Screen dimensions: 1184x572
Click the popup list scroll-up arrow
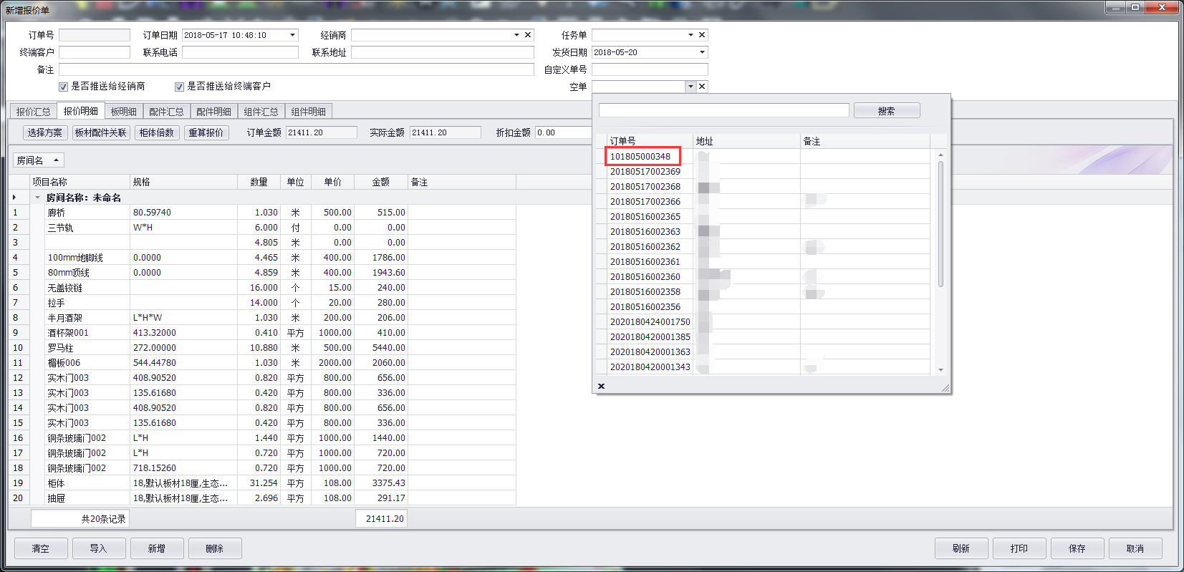tap(940, 155)
